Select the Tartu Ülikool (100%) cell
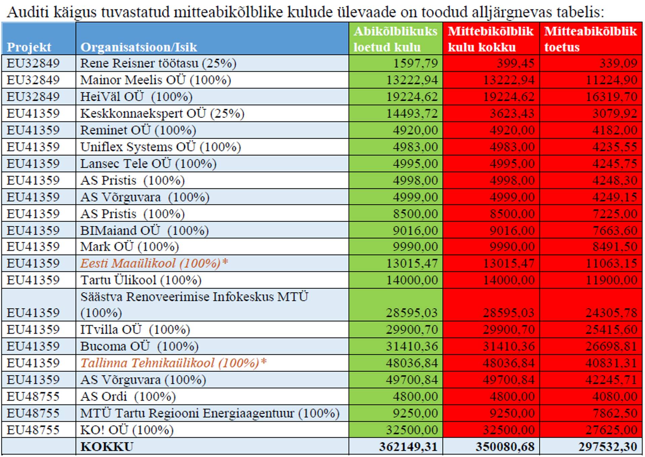Image resolution: width=645 pixels, height=457 pixels. pos(141,280)
